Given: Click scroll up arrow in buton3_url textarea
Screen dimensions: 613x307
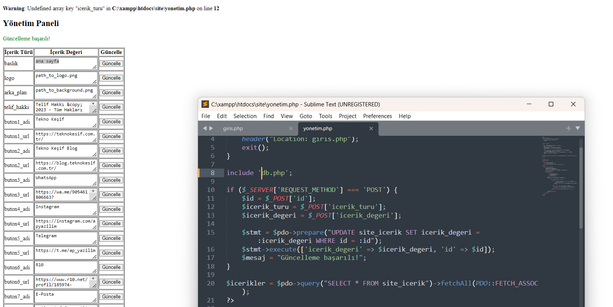Looking at the screenshot, I should pyautogui.click(x=93, y=191).
